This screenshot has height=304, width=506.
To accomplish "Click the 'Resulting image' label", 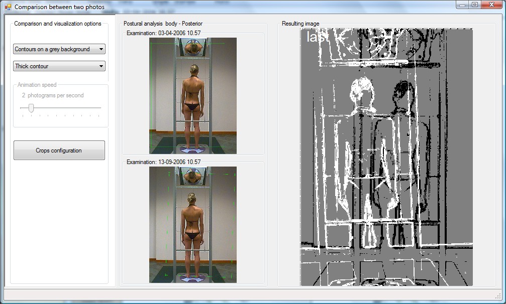I will tap(300, 24).
